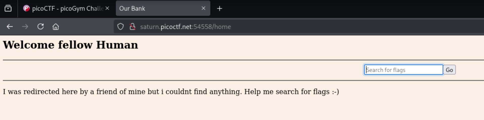The height and width of the screenshot is (120, 484).
Task: Click into the Search for flags field
Action: tap(403, 70)
